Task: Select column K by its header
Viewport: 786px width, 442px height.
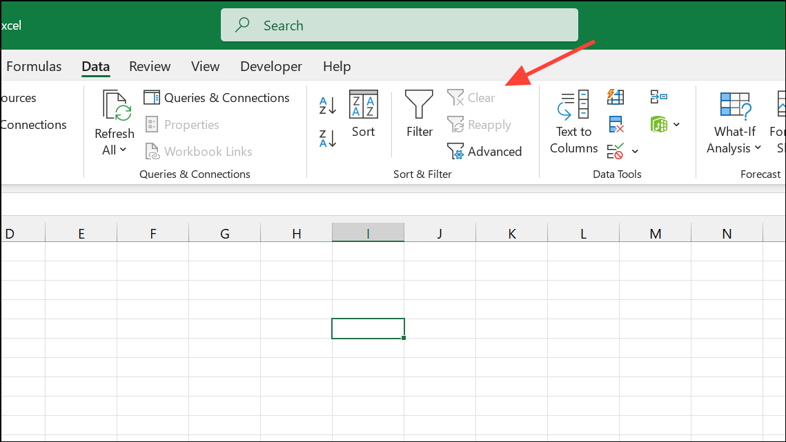Action: point(511,234)
